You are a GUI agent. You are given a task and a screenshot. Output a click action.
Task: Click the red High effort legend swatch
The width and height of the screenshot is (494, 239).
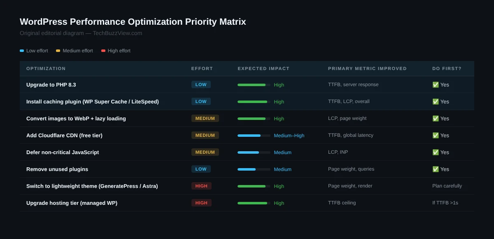[103, 51]
